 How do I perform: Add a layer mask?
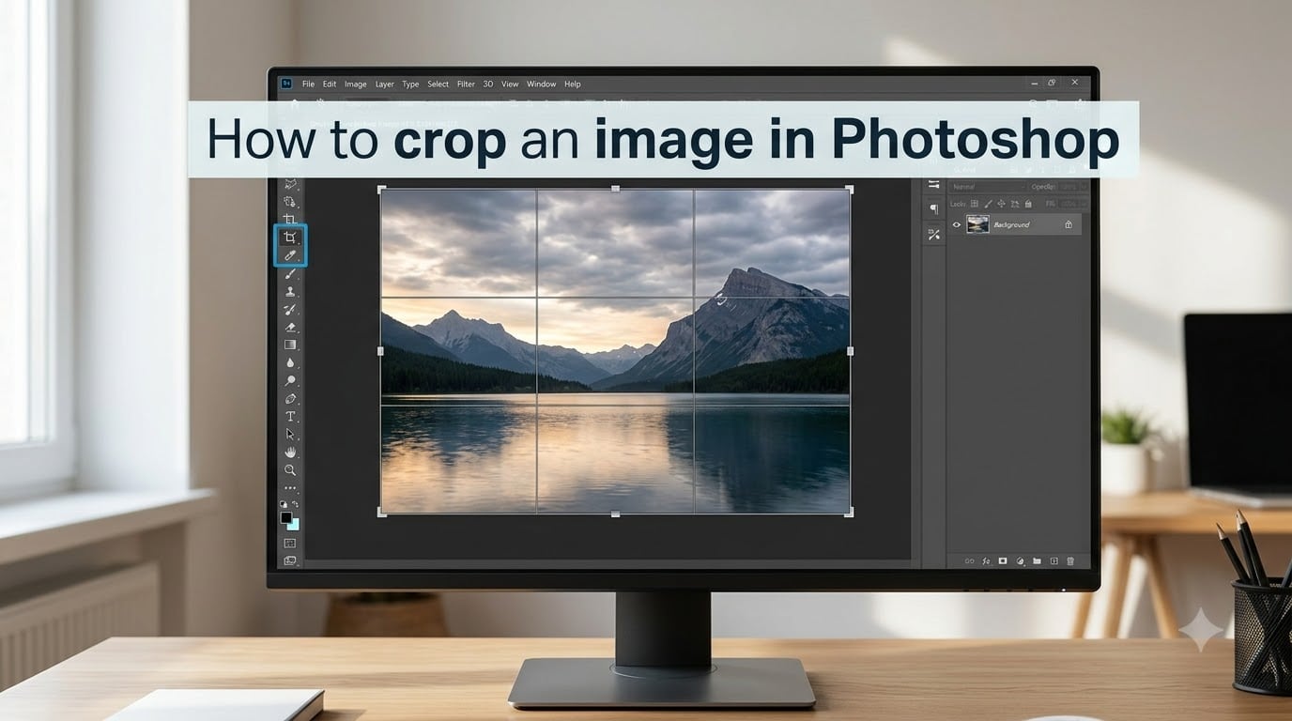click(x=1003, y=560)
